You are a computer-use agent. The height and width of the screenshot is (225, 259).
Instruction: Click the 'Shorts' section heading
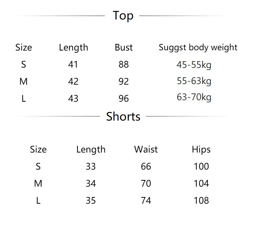tap(123, 116)
